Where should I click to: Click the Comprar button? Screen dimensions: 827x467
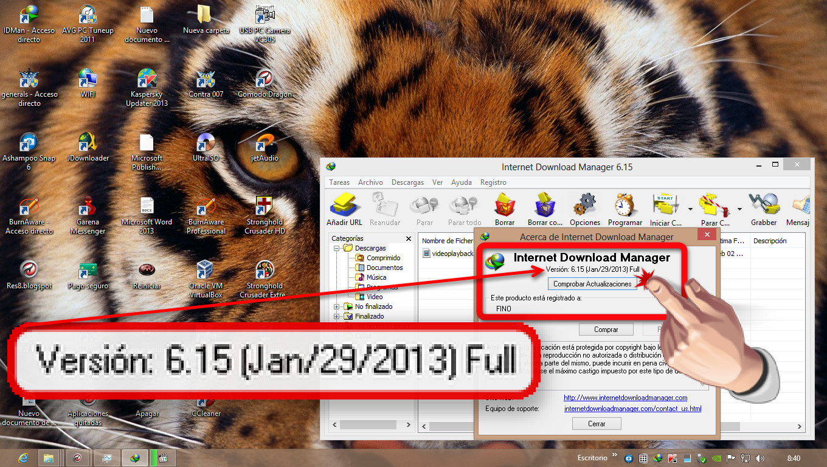tap(606, 330)
